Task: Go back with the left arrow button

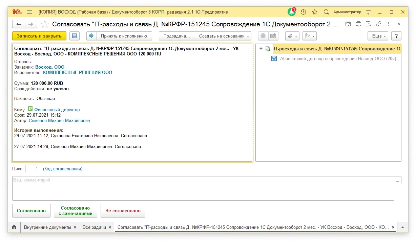Action: coord(19,24)
